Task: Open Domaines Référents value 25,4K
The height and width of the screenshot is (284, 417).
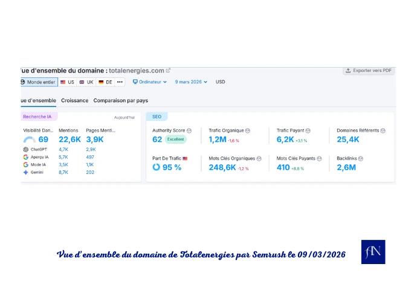Action: pyautogui.click(x=348, y=140)
